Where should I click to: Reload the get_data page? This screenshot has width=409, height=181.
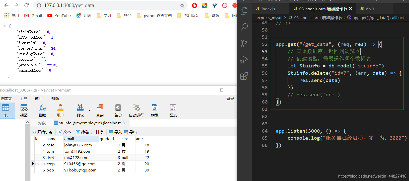[x=27, y=5]
